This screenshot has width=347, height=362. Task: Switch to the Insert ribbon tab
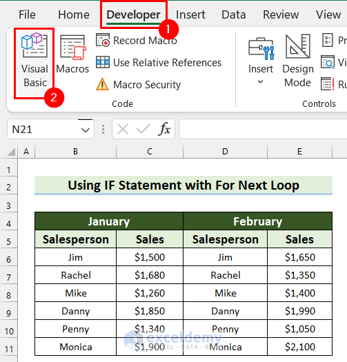click(190, 14)
